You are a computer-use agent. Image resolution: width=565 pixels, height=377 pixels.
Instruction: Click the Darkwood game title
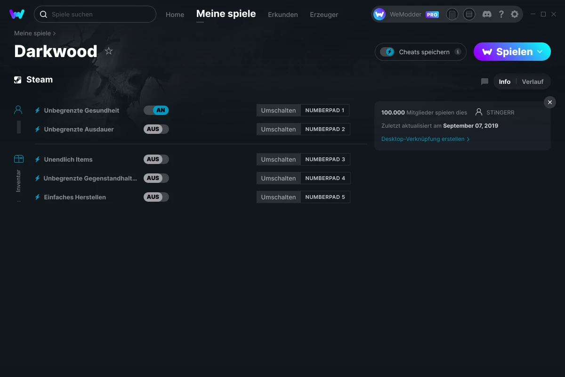coord(56,51)
